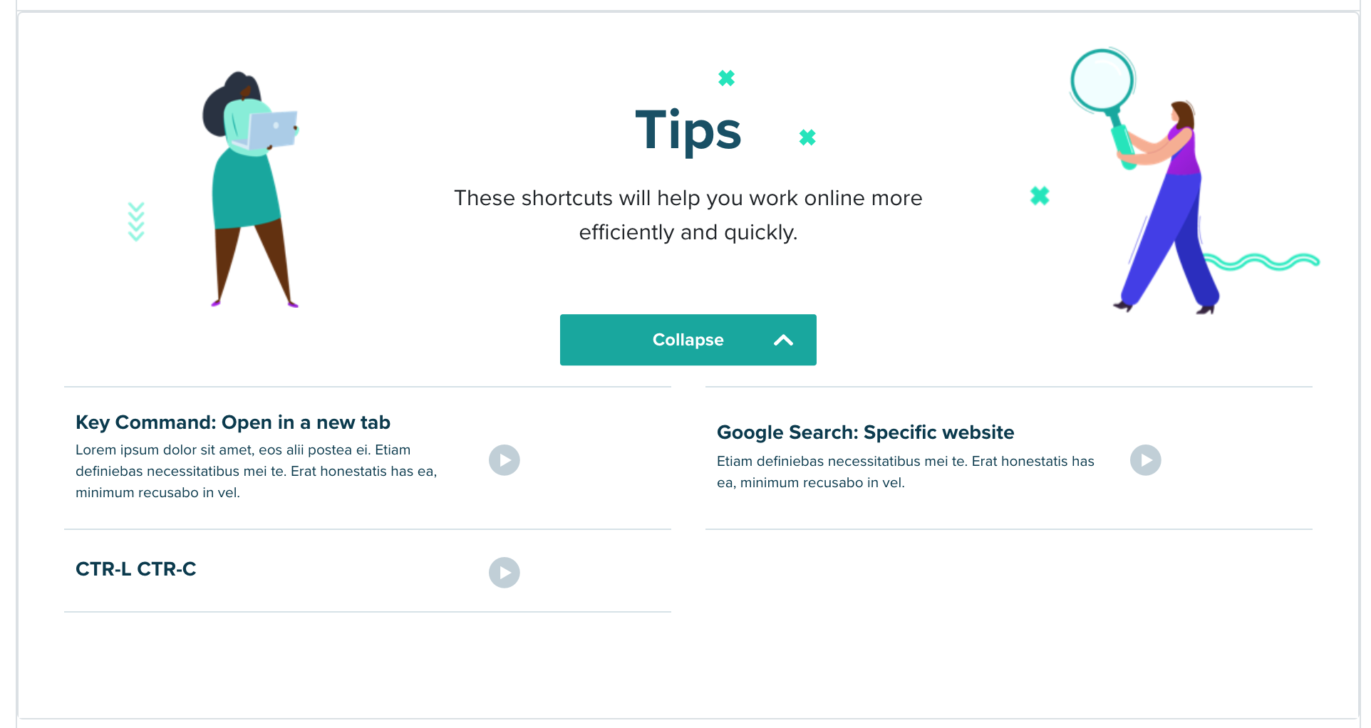The image size is (1371, 728).
Task: Click the green wavy line decoration
Action: 1261,261
